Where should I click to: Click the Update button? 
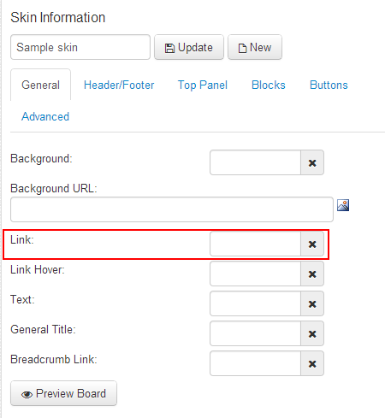point(189,47)
